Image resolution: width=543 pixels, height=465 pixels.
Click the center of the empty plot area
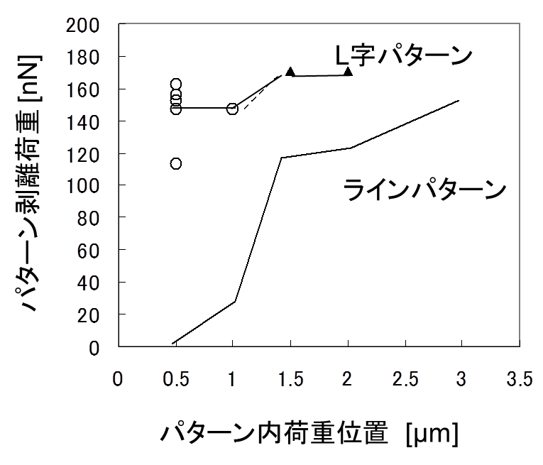click(x=319, y=185)
